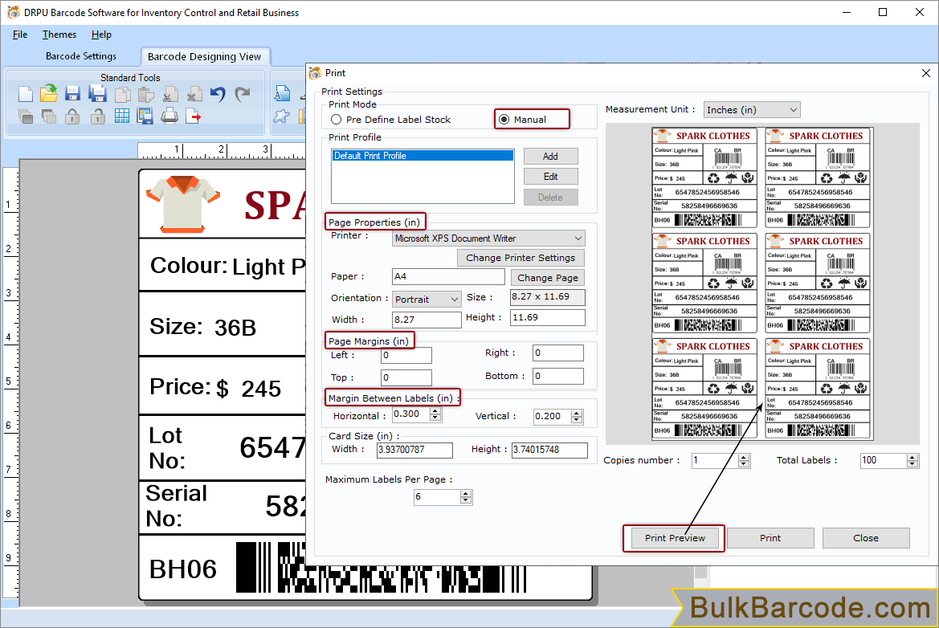Click the Change Printer Settings button

click(x=521, y=258)
